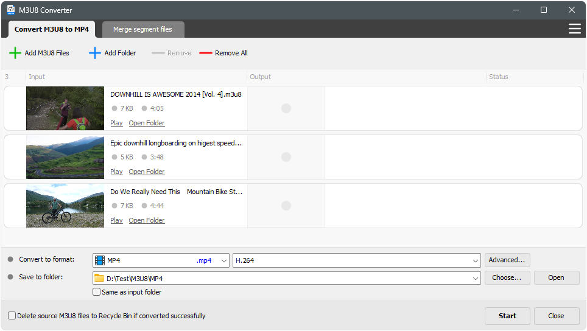
Task: Click the yellow folder icon in save path
Action: 99,278
